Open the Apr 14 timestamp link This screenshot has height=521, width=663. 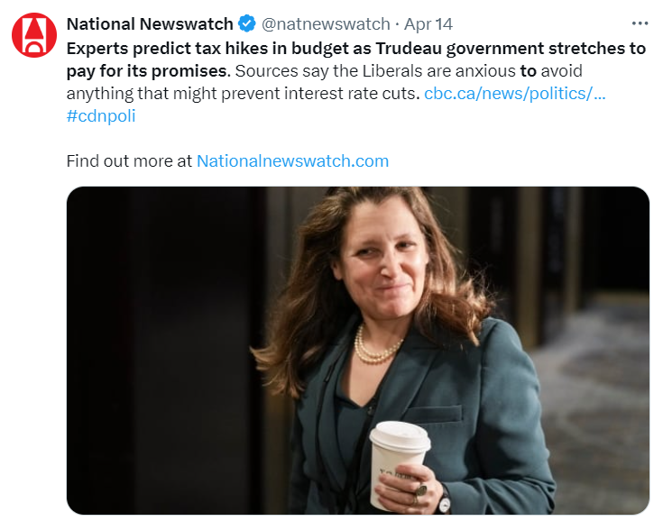click(428, 24)
